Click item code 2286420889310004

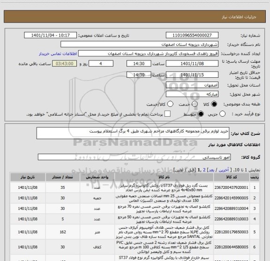click(231, 209)
